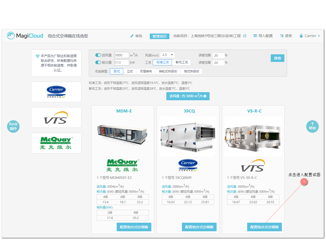Click the 搜索 button
This screenshot has width=326, height=240.
[278, 58]
